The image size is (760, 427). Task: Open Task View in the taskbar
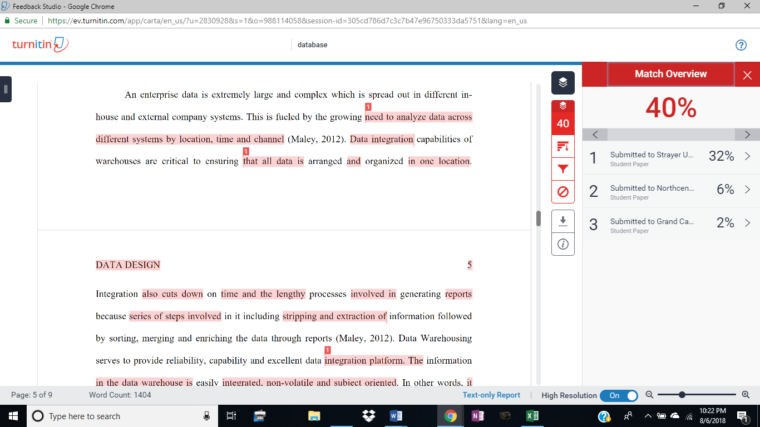click(231, 416)
